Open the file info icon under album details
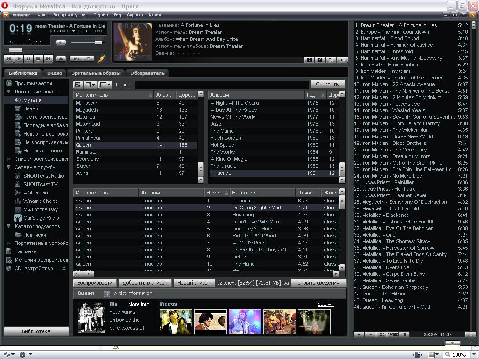 pyautogui.click(x=309, y=60)
